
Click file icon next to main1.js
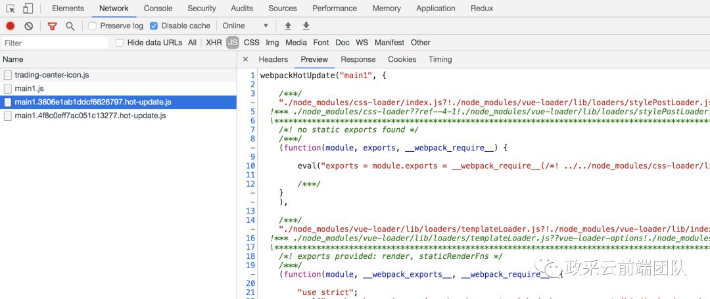[7, 89]
